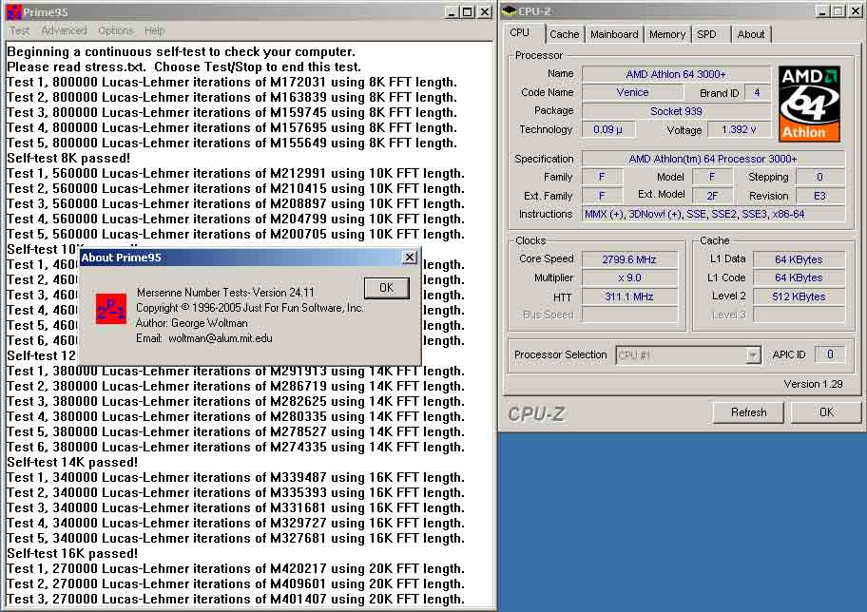
Task: Open the Help menu in Prime95
Action: click(x=154, y=30)
